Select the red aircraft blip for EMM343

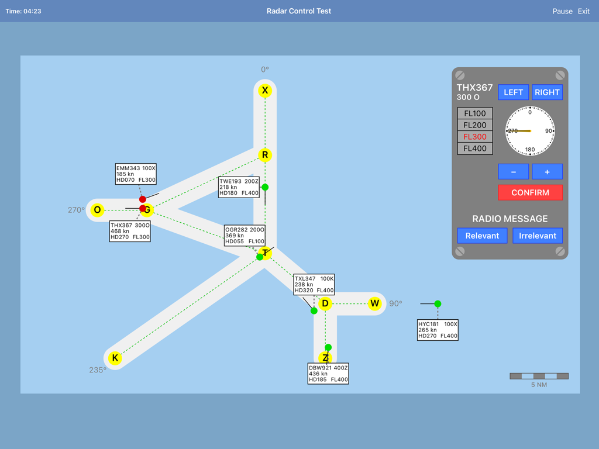[x=143, y=199]
